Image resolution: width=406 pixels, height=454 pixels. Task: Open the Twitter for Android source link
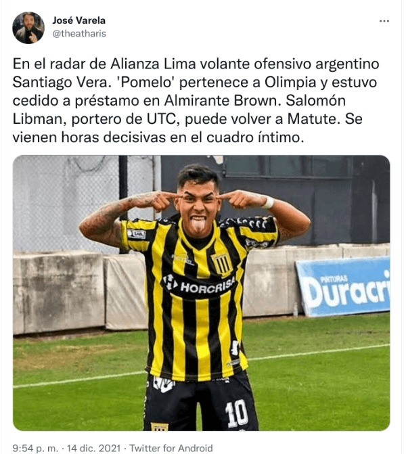tap(171, 448)
